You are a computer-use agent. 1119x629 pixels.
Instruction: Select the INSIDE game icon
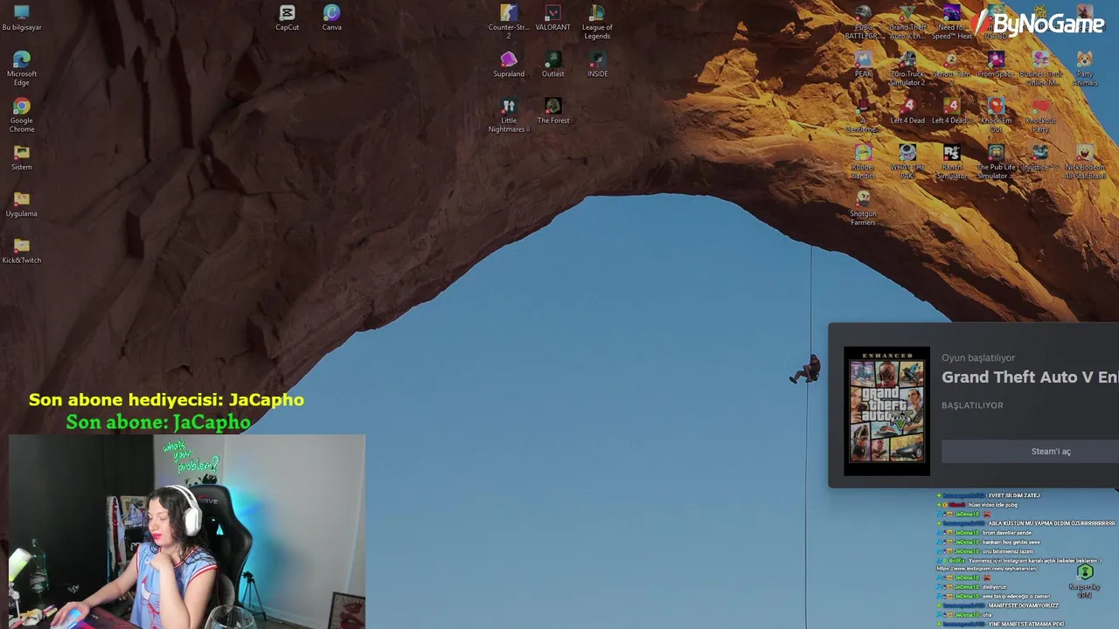[597, 64]
